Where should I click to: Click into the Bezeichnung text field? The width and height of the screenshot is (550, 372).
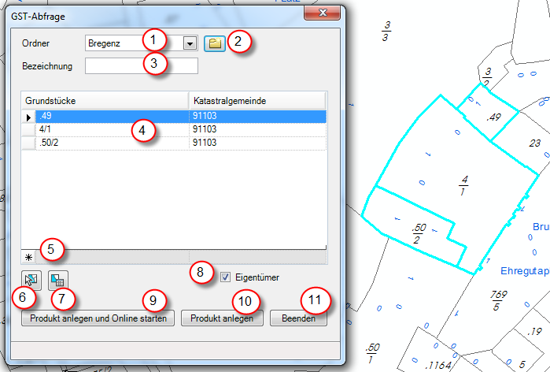pyautogui.click(x=141, y=66)
